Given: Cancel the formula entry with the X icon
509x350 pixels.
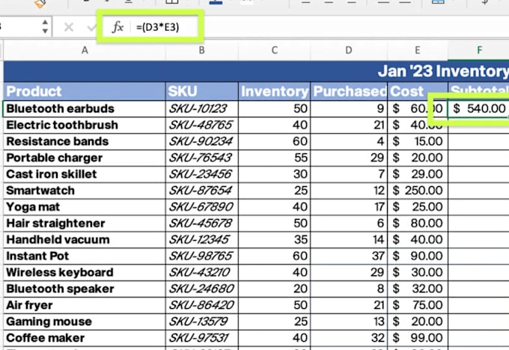Looking at the screenshot, I should [69, 28].
